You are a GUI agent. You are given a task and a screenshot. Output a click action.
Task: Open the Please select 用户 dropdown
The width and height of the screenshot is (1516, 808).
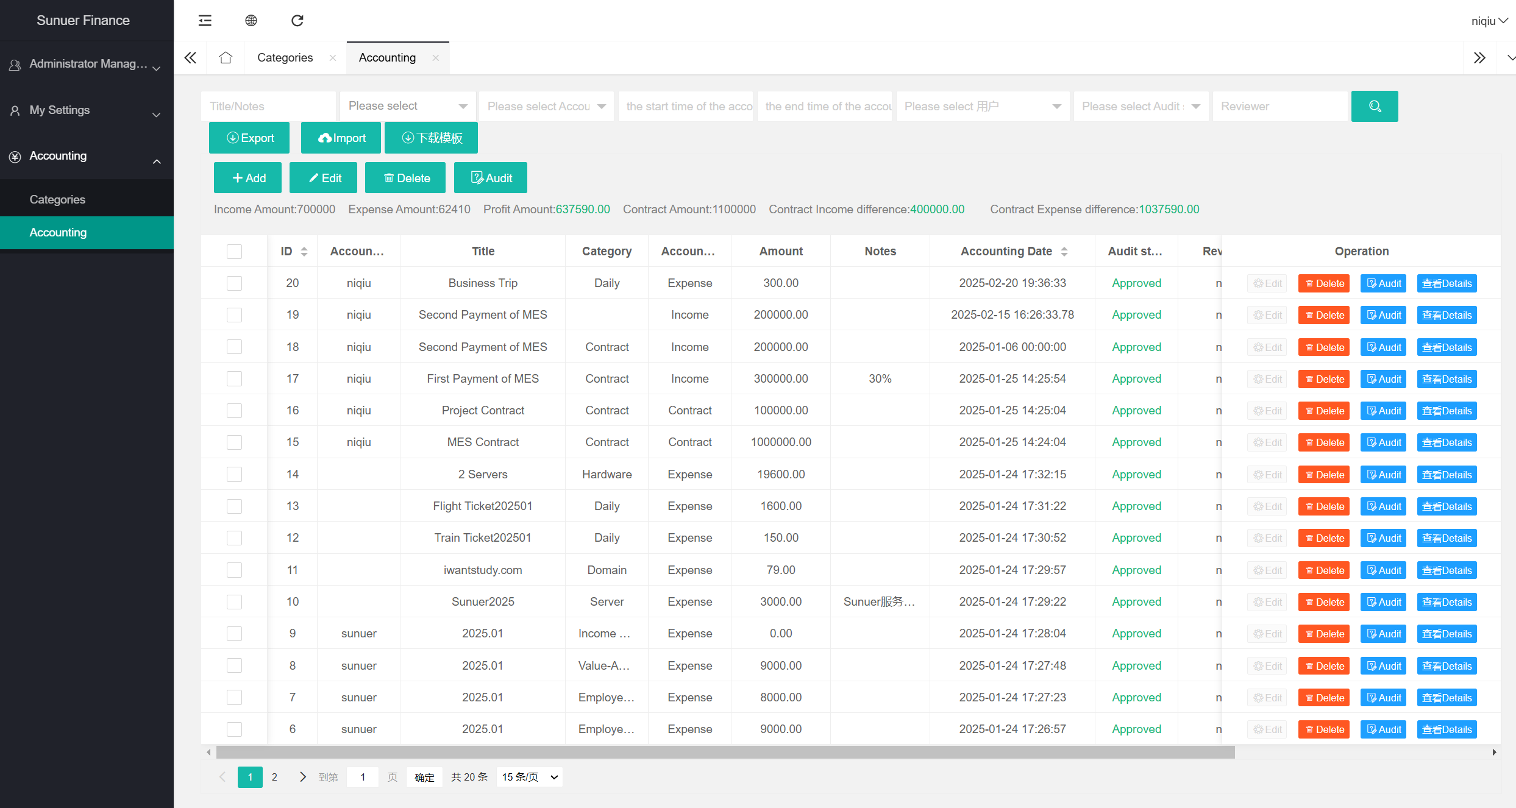[x=983, y=106]
